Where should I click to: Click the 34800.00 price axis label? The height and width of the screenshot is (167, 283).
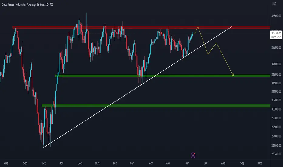tap(276, 16)
